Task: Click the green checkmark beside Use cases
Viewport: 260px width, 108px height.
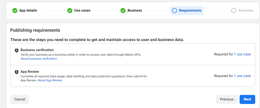Action: coord(70,11)
